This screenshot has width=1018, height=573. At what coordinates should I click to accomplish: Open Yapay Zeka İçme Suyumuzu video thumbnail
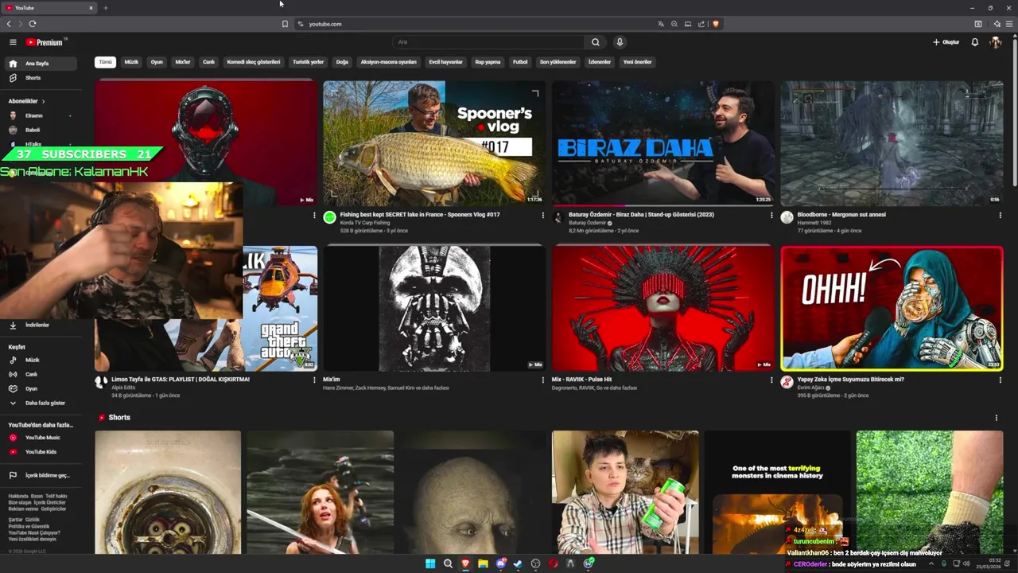(x=892, y=308)
